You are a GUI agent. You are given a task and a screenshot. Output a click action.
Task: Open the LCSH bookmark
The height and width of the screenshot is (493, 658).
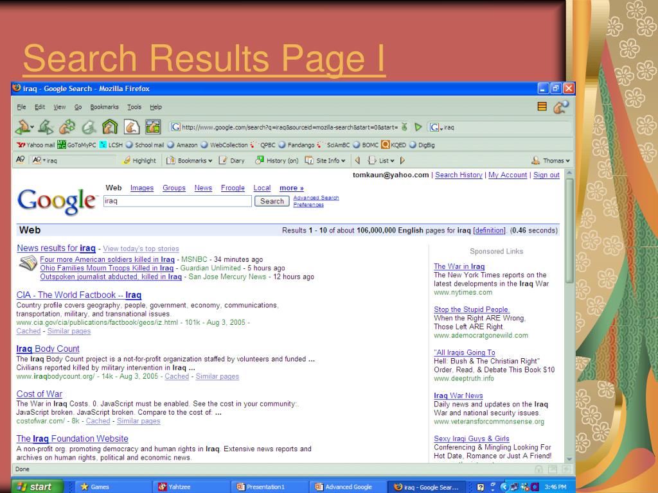coord(111,145)
